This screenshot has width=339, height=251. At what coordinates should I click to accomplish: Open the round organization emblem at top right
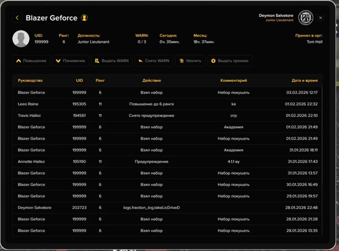tap(306, 18)
